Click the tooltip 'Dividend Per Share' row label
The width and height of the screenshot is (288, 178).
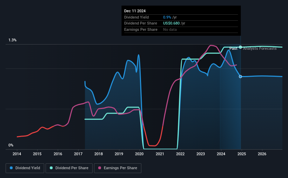141,23
